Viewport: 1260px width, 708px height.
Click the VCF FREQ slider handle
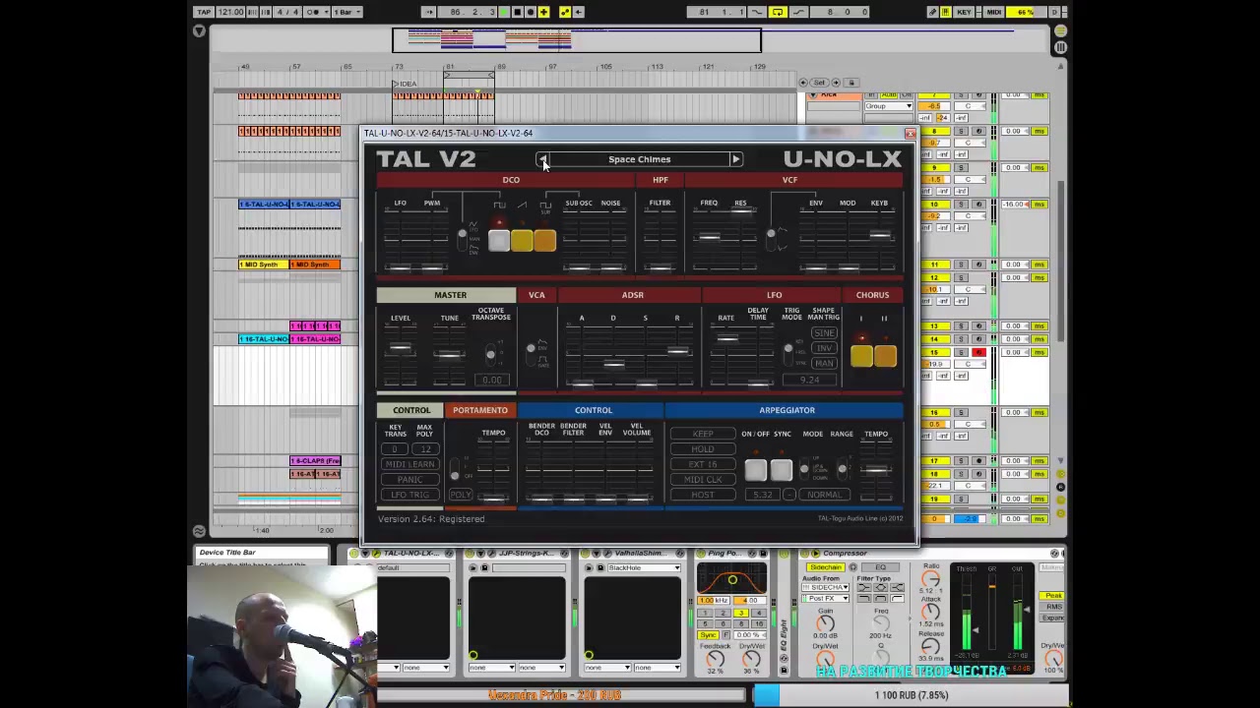click(709, 237)
